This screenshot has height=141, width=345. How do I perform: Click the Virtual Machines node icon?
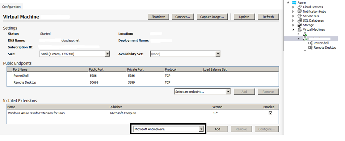tap(299, 29)
